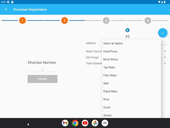
Task: Open the app drawer icon
Action: (105, 123)
